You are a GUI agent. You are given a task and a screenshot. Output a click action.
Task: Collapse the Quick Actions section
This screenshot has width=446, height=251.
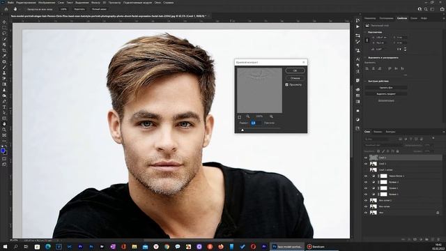tap(365, 81)
